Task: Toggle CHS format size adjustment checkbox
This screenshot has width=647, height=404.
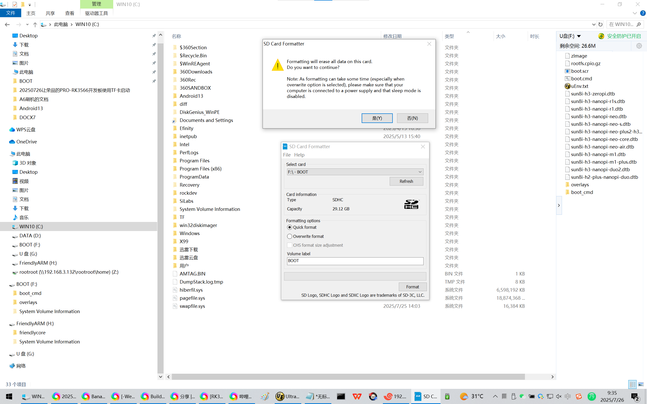Action: click(290, 245)
